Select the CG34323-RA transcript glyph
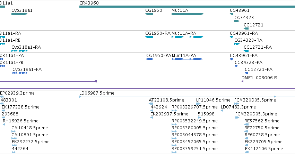The width and height of the screenshot is (295, 154). 237,44
